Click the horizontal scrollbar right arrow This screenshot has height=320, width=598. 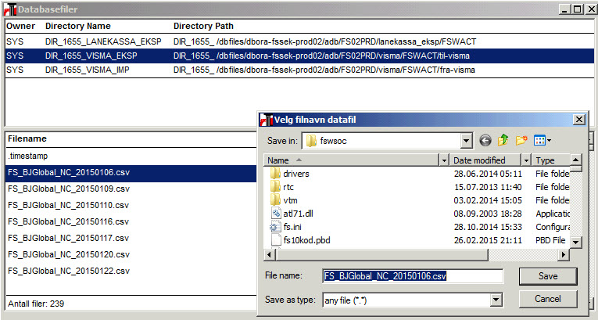564,255
